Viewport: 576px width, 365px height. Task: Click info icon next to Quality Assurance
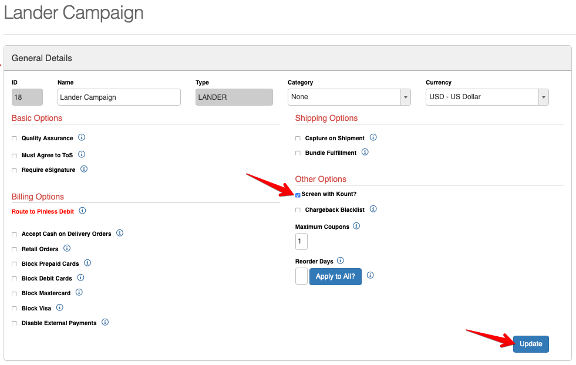coord(82,138)
